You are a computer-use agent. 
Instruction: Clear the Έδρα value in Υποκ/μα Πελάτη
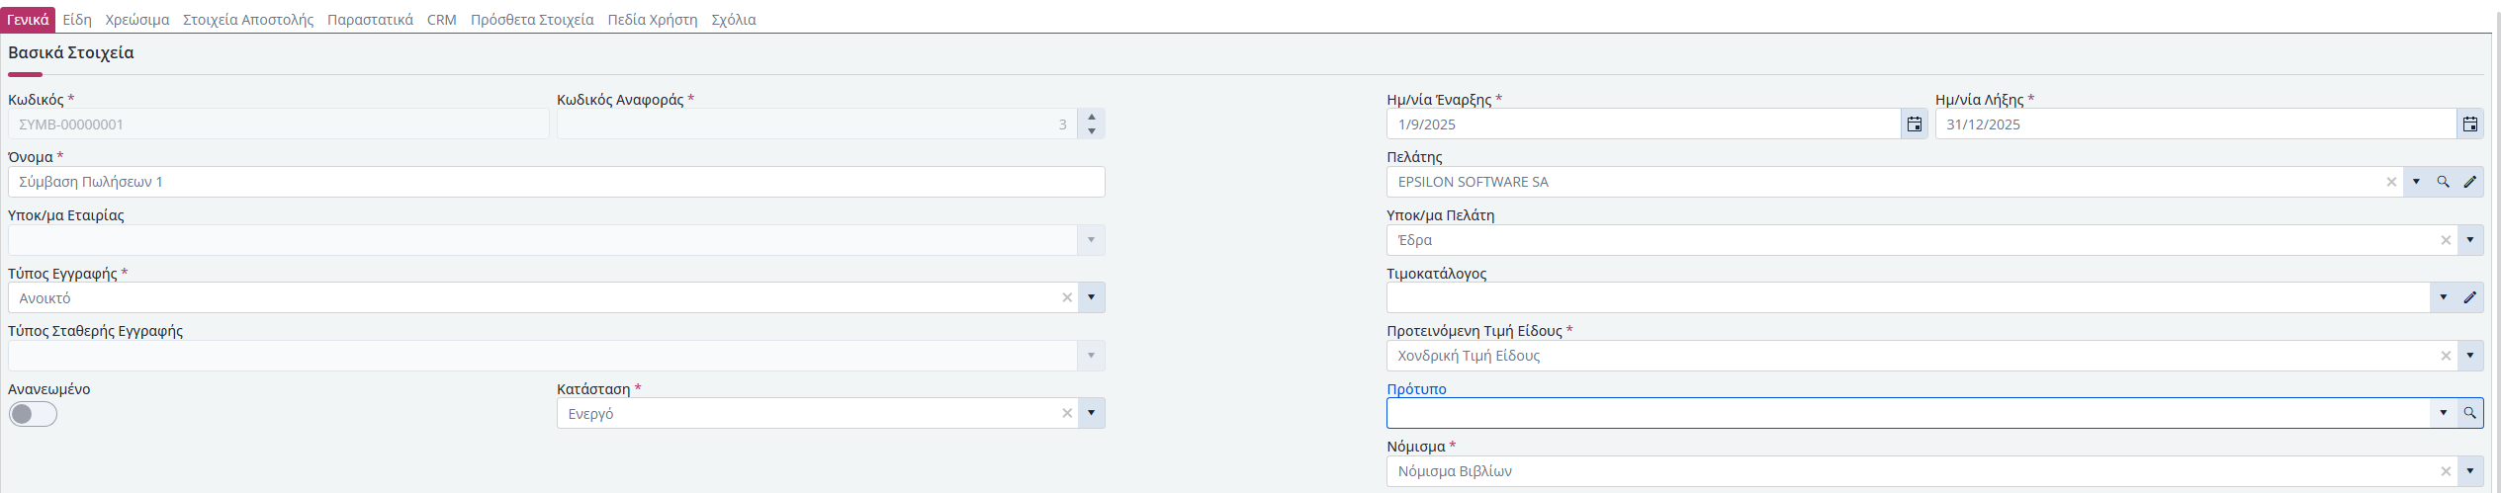click(x=2446, y=240)
